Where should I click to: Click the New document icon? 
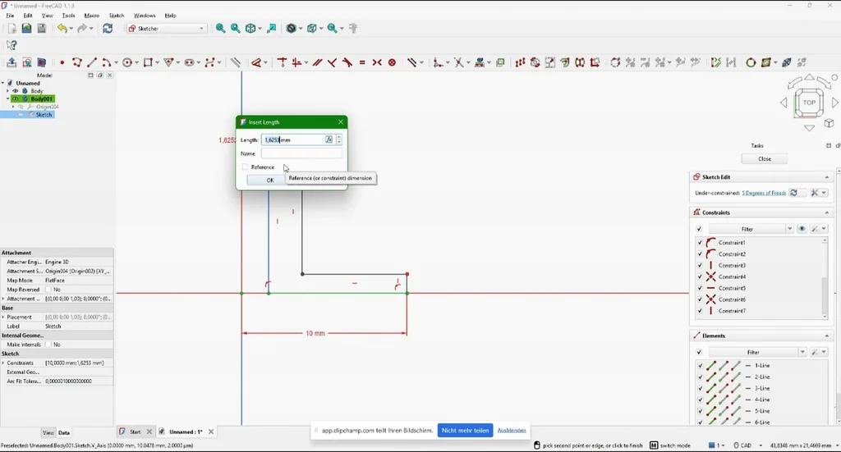11,29
